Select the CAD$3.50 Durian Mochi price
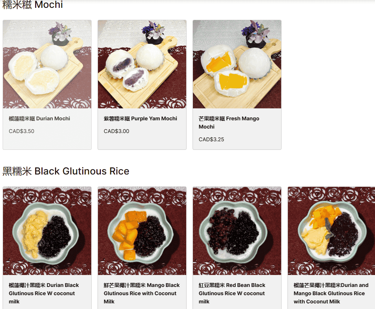This screenshot has width=375, height=309. point(22,131)
